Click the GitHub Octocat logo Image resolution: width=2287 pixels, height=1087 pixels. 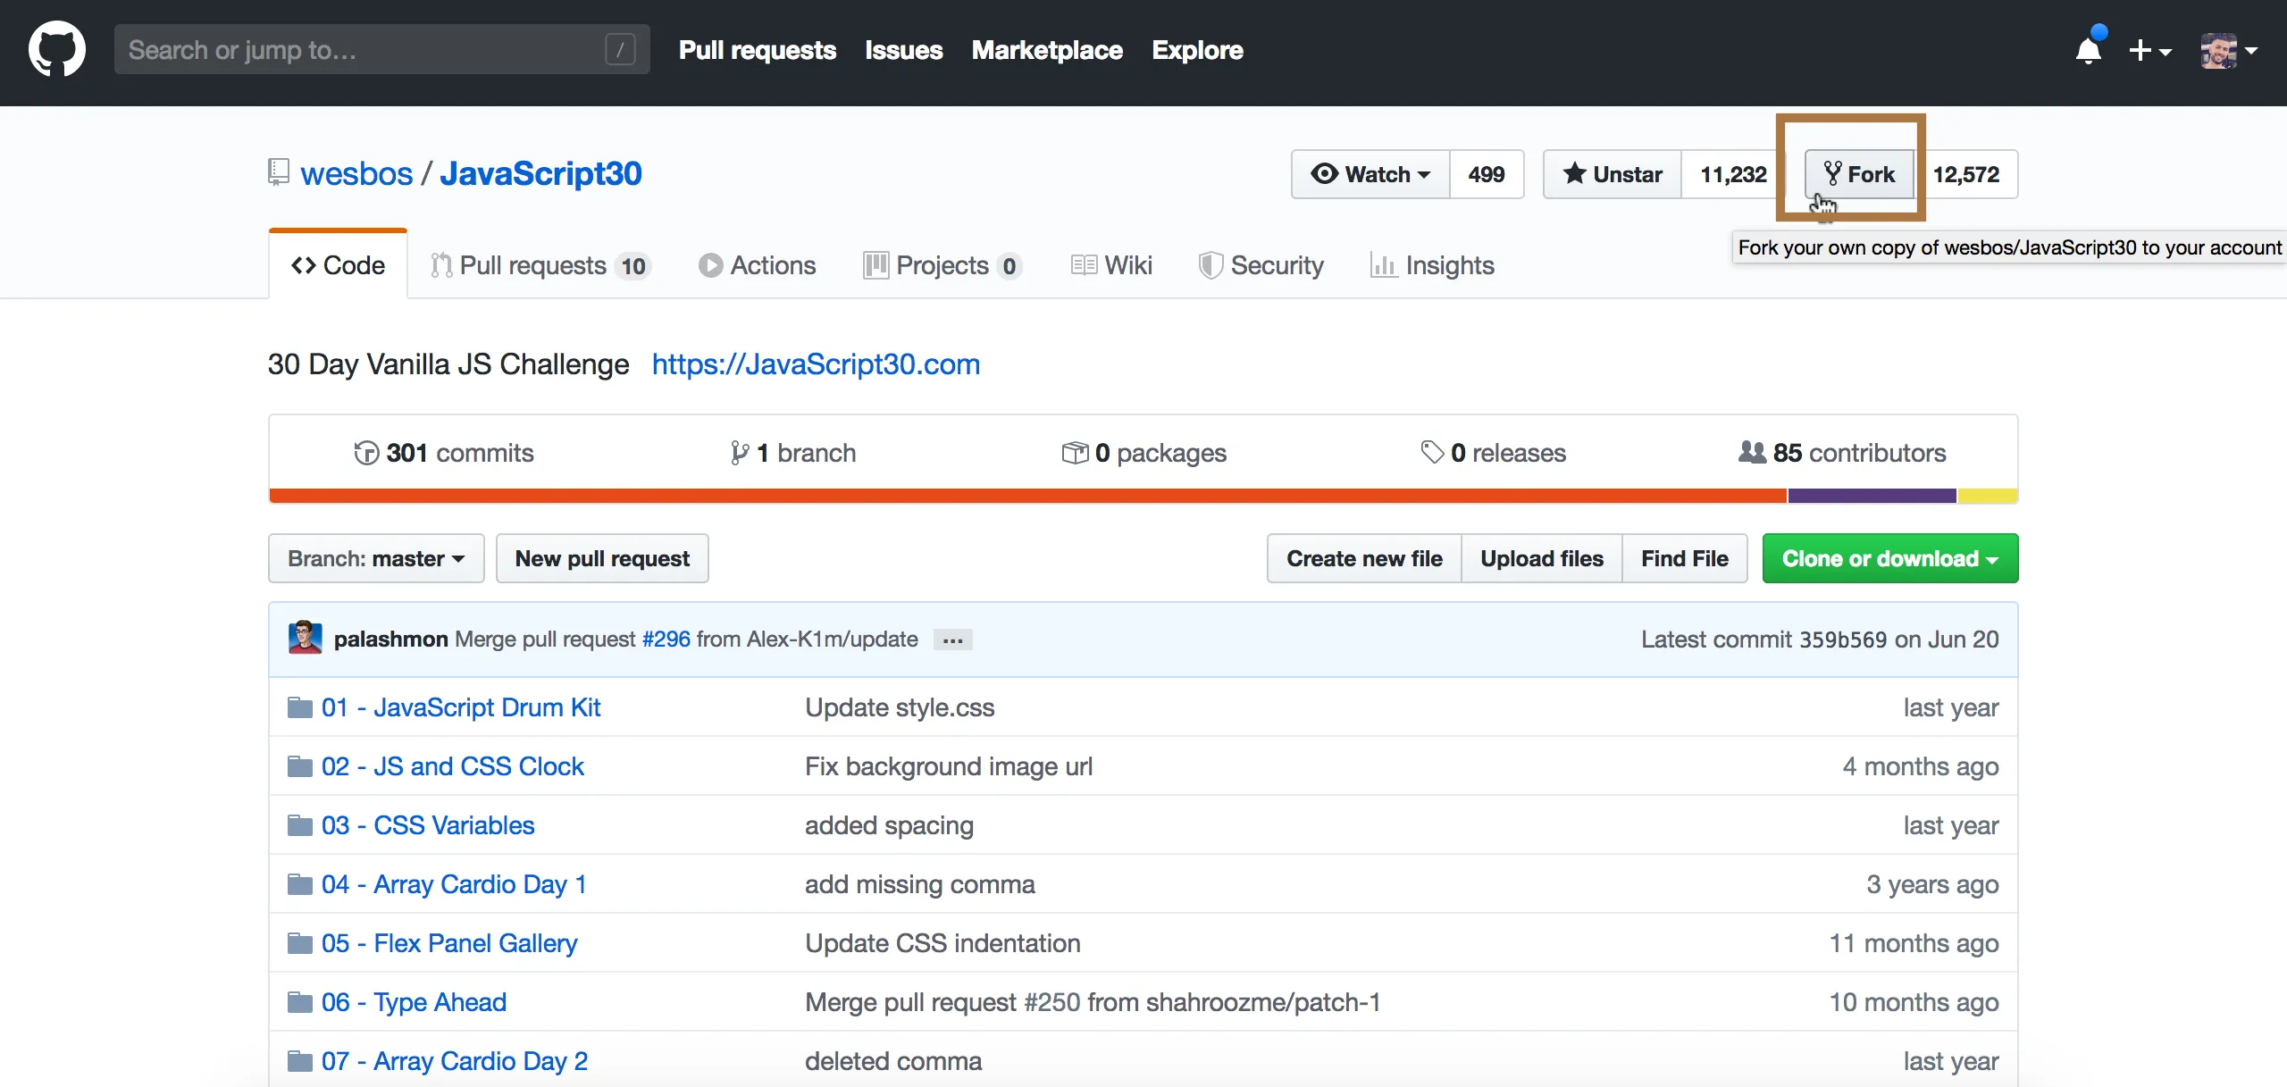click(x=57, y=50)
